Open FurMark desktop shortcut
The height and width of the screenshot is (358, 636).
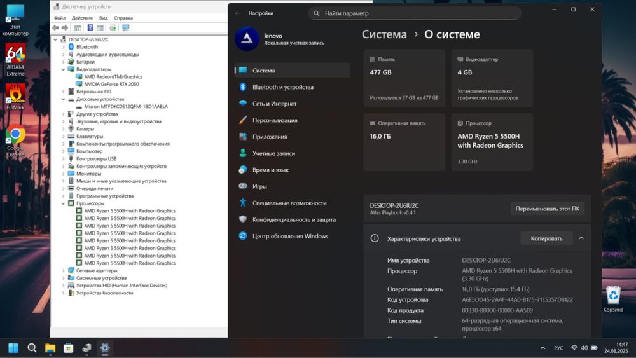click(x=15, y=97)
